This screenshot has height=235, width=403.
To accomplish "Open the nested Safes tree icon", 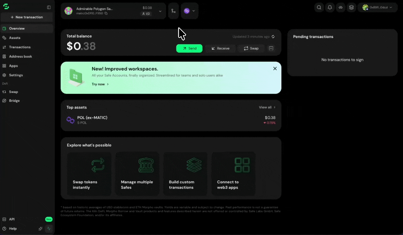I will click(173, 11).
